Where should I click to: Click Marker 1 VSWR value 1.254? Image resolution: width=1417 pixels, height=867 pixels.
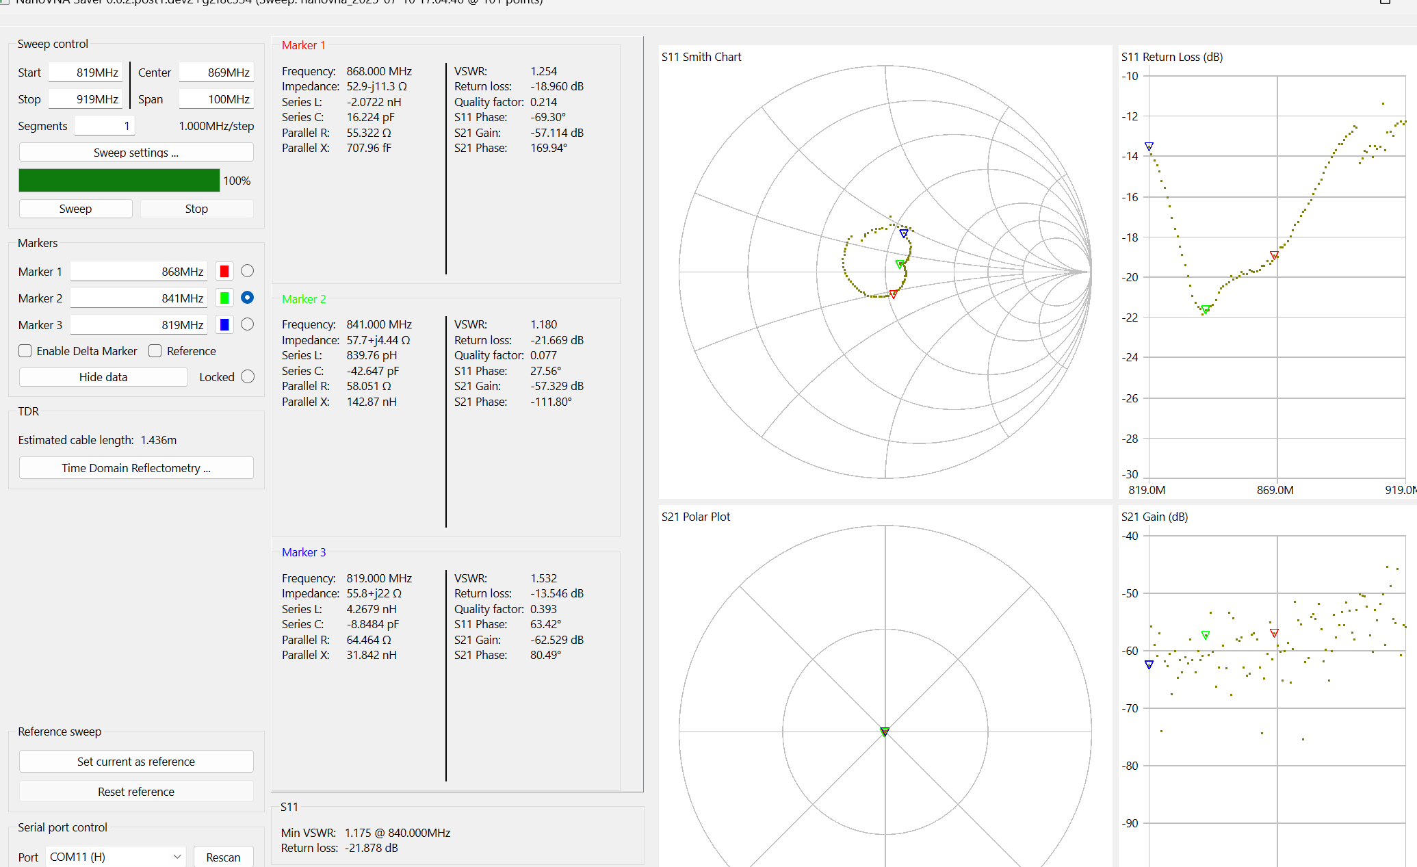point(544,71)
